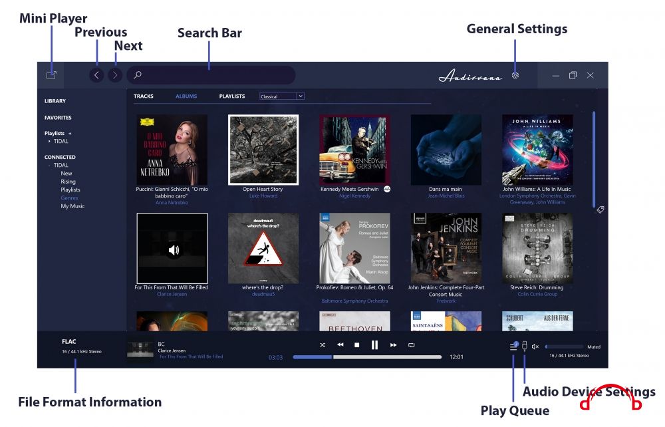Click the TIDAL badge beside Kennedy Meets Gershwin
This screenshot has height=427, width=665.
point(387,189)
